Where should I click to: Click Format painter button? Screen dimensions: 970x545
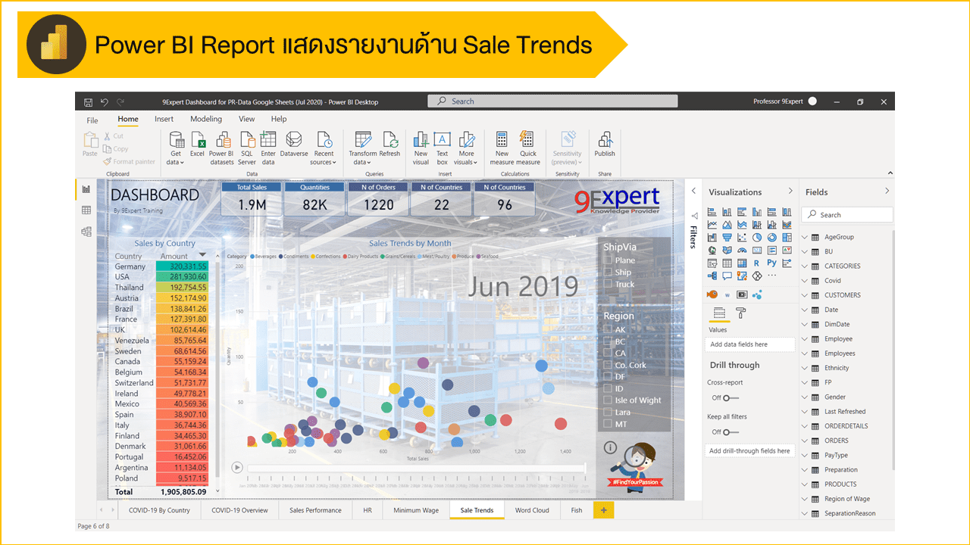pyautogui.click(x=130, y=161)
